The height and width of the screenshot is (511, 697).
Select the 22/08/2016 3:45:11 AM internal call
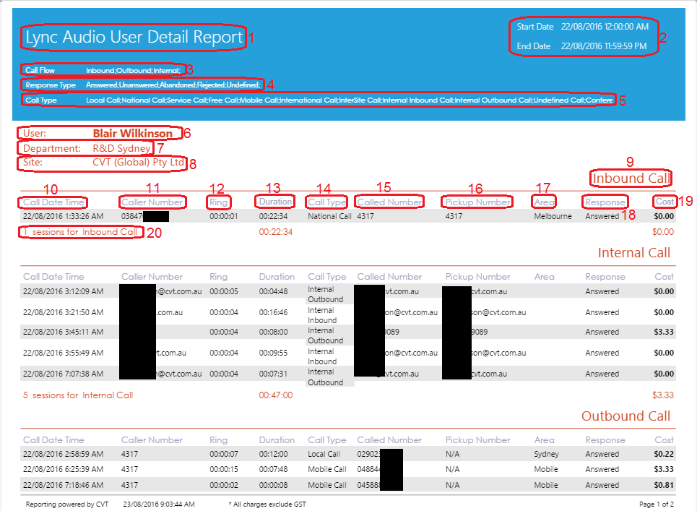click(x=63, y=332)
